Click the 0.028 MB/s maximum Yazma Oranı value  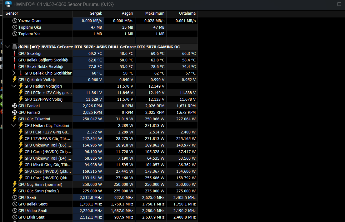click(x=154, y=21)
